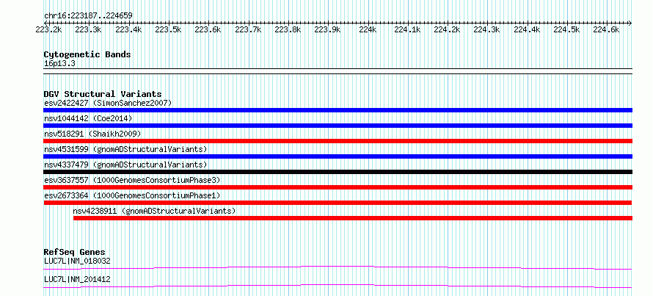653x296 pixels.
Task: Click the blue bar under nsv4531599
Action: click(x=338, y=156)
